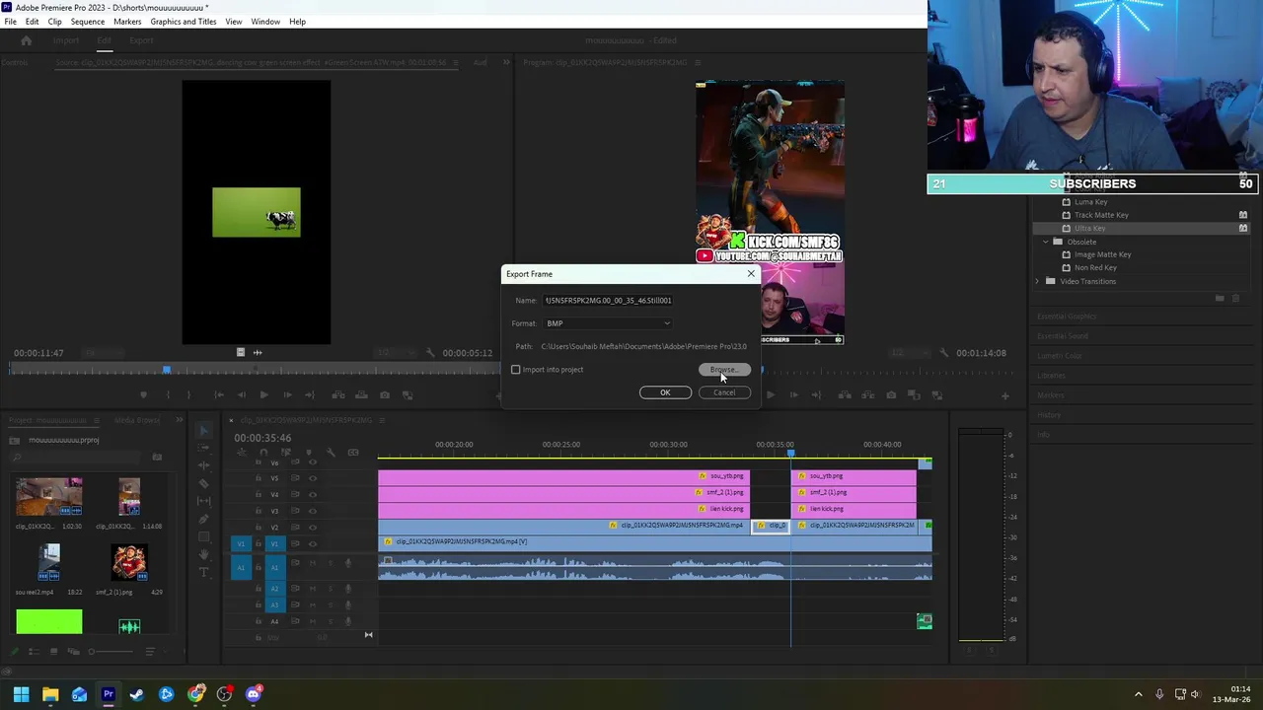
Task: Select the Type tool
Action: coord(204,572)
